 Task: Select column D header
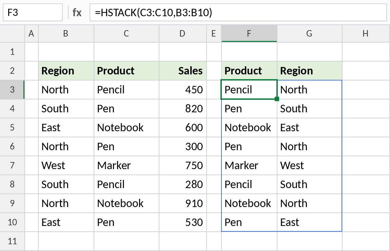tap(182, 33)
